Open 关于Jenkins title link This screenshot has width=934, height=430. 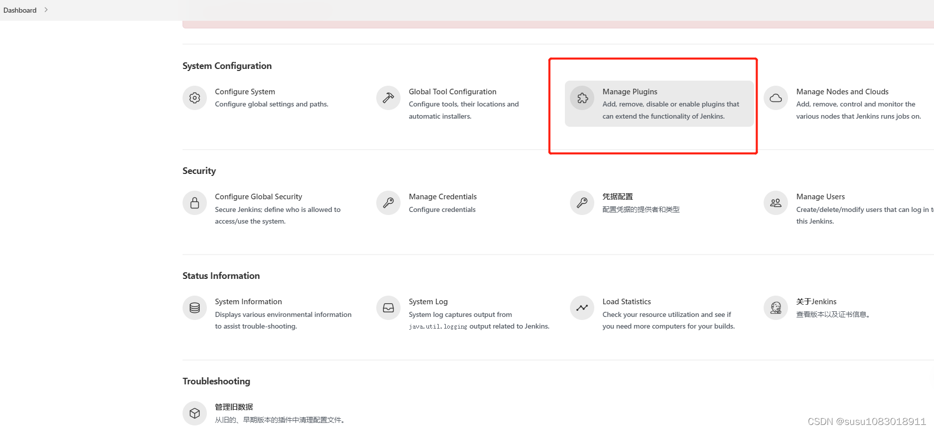pos(816,302)
